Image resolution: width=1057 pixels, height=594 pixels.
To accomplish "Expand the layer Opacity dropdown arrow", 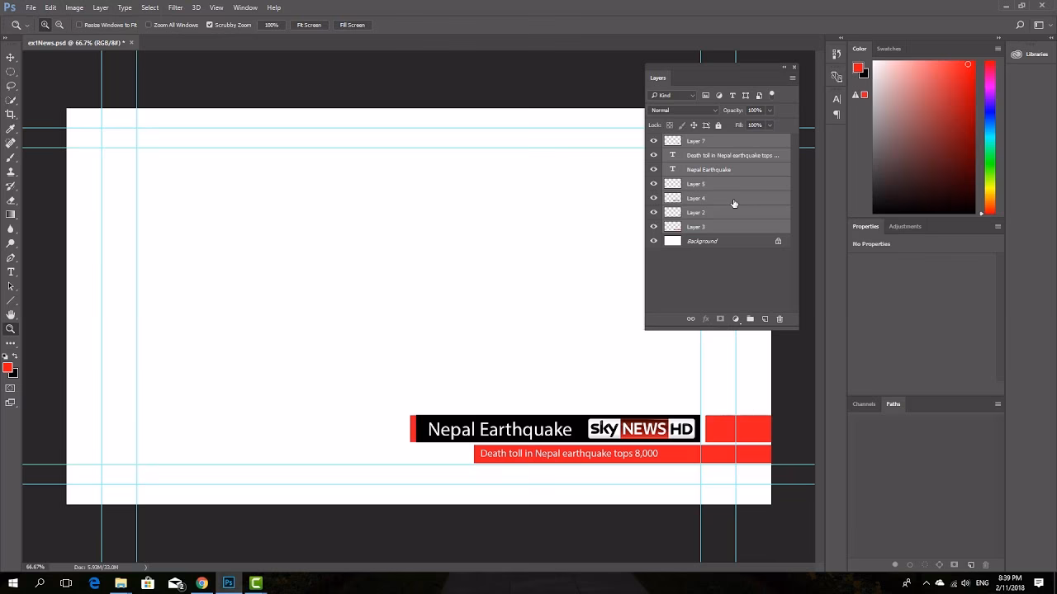I will coord(770,111).
